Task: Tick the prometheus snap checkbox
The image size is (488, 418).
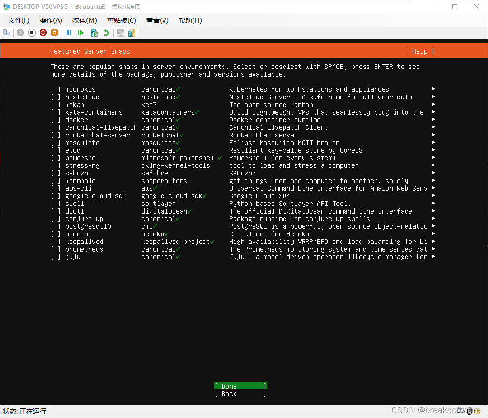Action: 56,249
